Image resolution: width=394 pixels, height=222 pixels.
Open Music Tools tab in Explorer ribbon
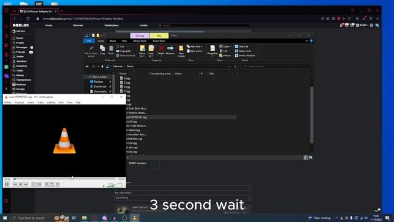(159, 41)
